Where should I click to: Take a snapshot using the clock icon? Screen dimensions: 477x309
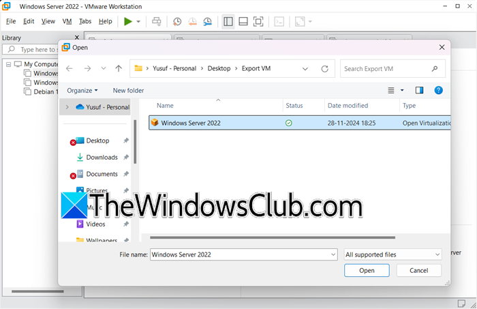click(x=177, y=21)
